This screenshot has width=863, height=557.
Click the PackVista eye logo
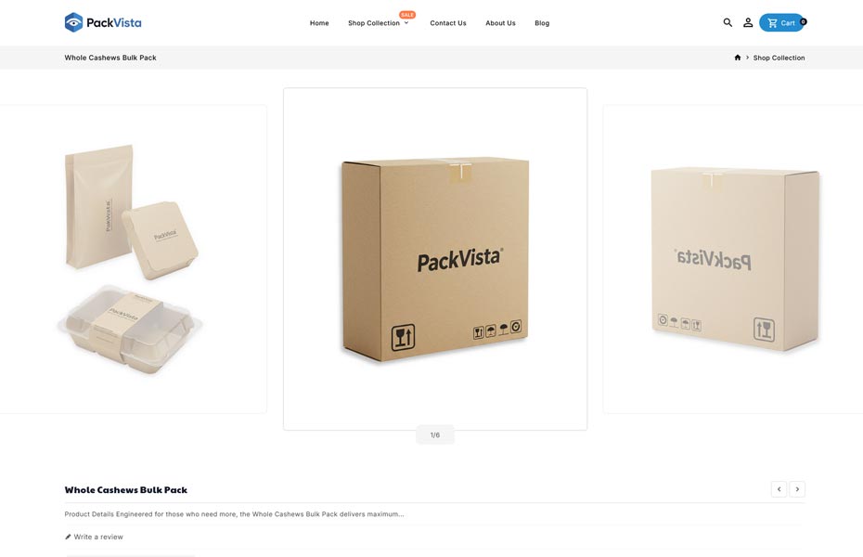[x=73, y=22]
